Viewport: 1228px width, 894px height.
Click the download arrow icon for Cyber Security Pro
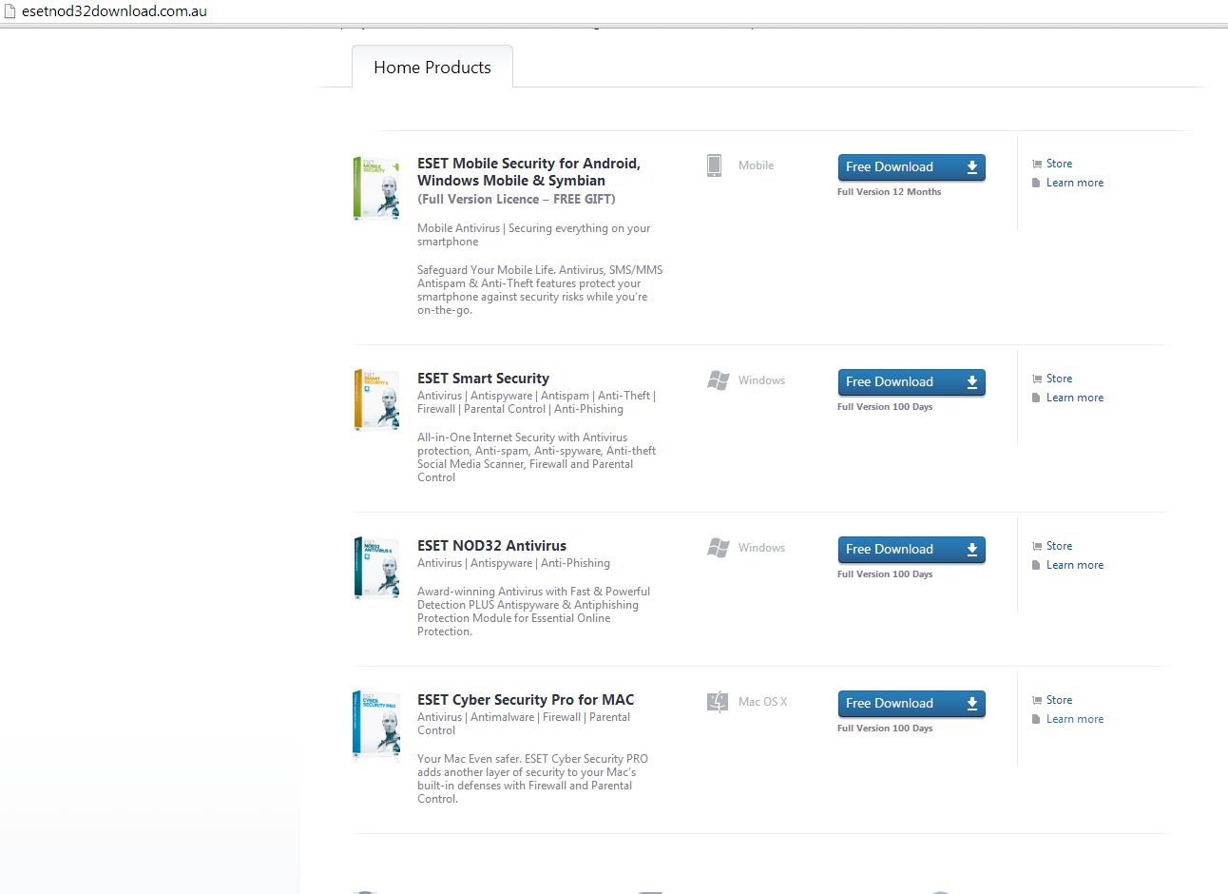point(972,704)
